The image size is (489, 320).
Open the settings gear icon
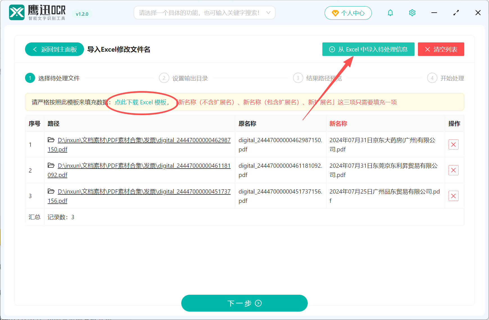(x=412, y=13)
